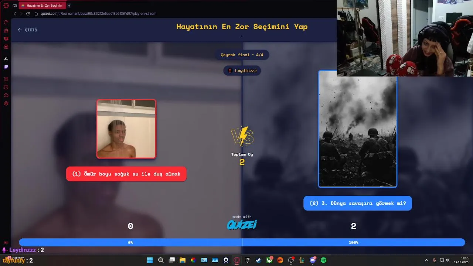Click the tayfunfy score label

(x=18, y=260)
